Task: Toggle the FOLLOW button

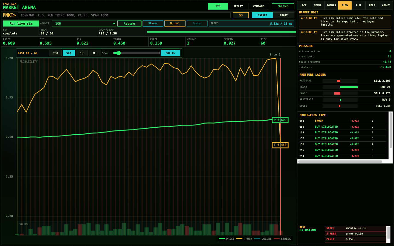Action: pyautogui.click(x=170, y=53)
